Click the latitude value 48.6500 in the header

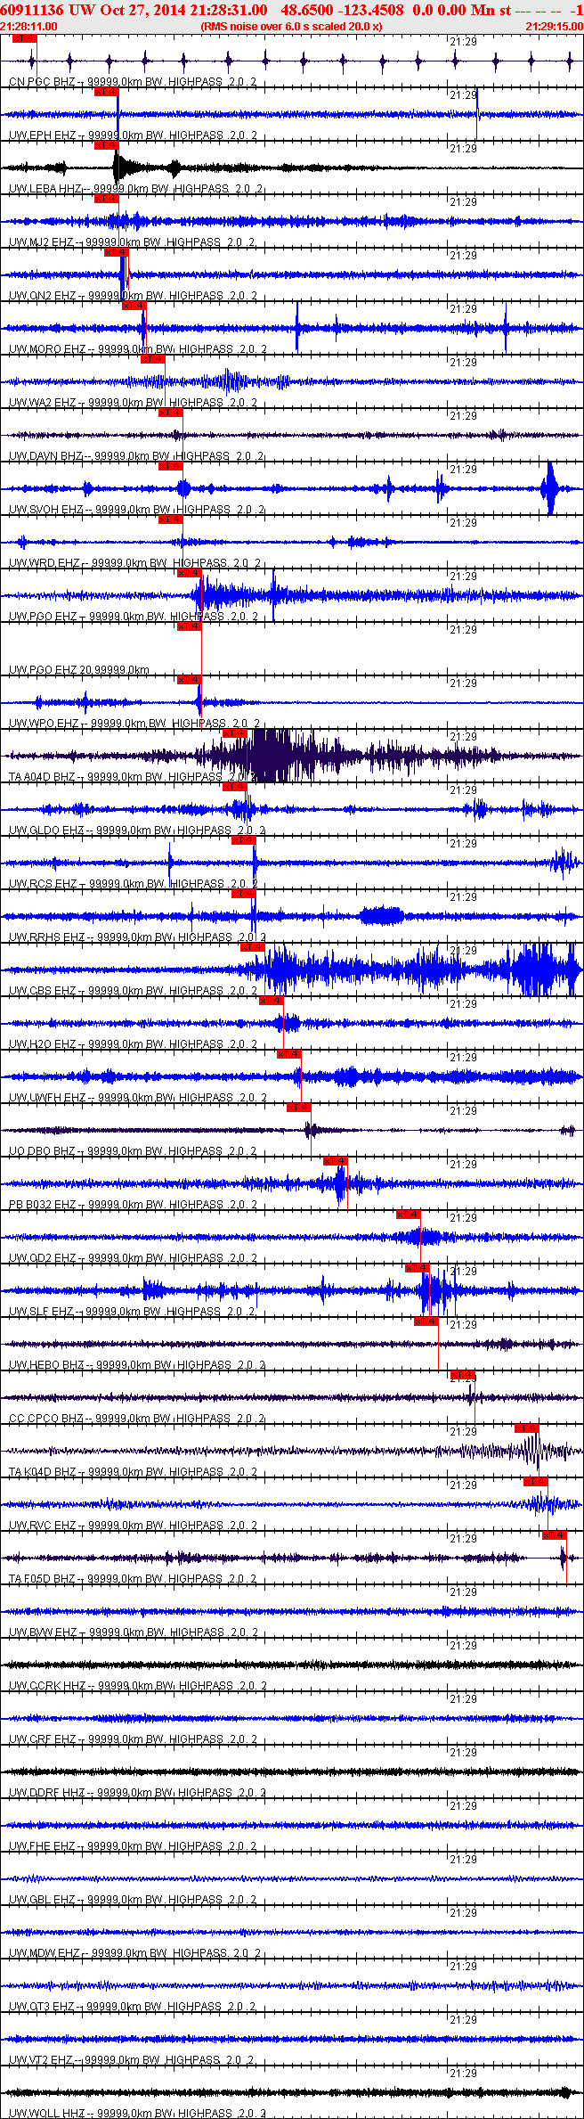[308, 10]
